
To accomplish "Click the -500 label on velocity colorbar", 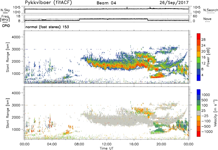I will pyautogui.click(x=206, y=126).
